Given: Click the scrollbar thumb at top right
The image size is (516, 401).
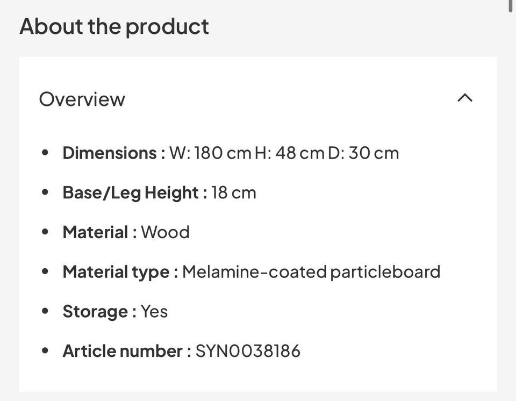Looking at the screenshot, I should pos(511,6).
